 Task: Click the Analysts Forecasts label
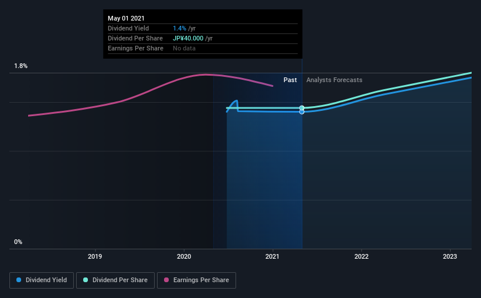coord(334,80)
